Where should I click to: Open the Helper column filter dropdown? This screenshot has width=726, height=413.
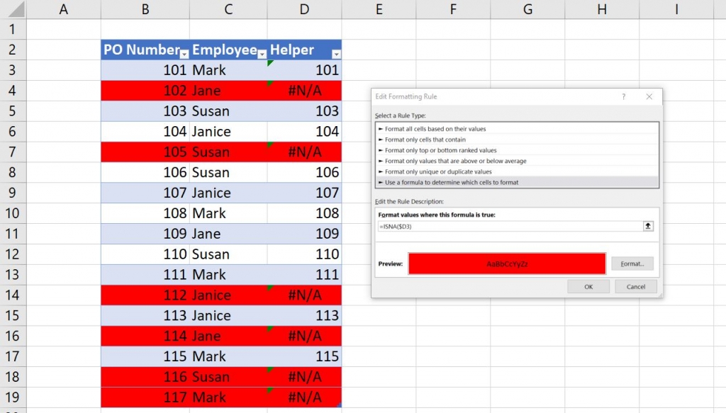coord(336,52)
